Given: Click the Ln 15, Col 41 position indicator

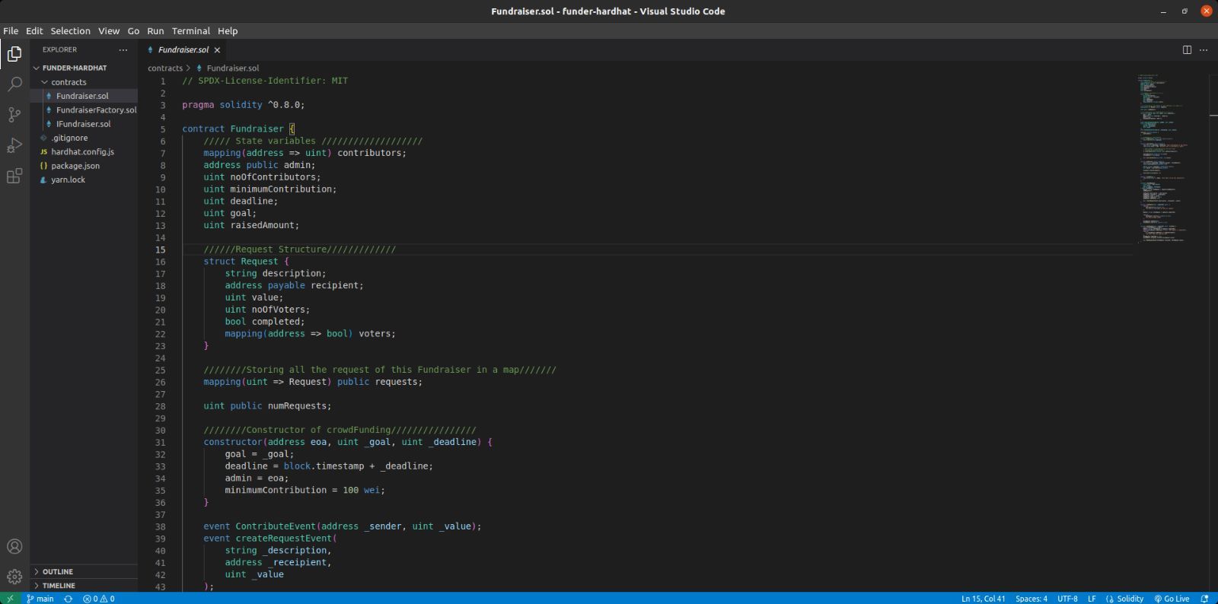Looking at the screenshot, I should click(x=983, y=599).
